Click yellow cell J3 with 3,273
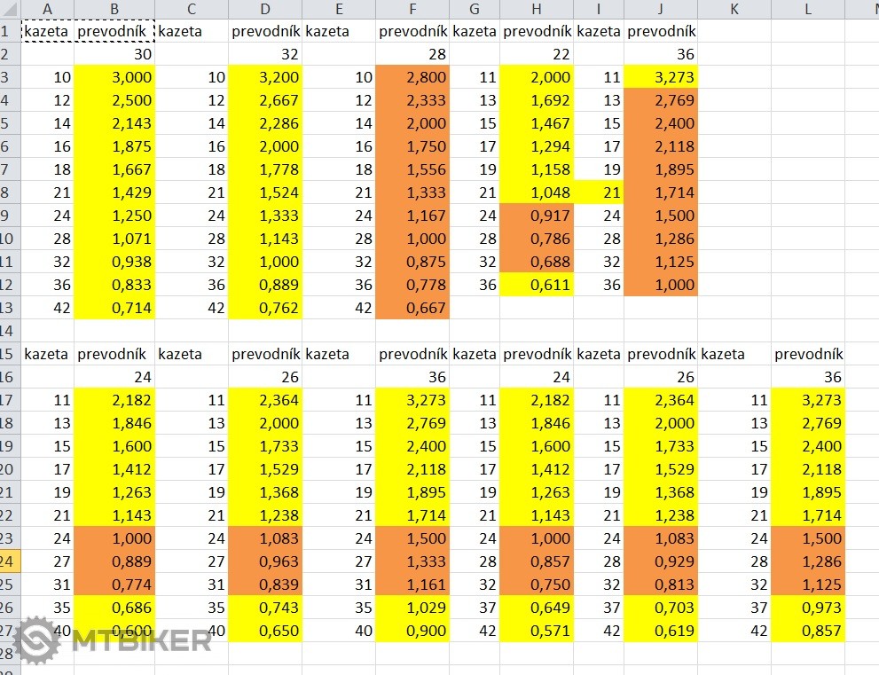879x675 pixels. pos(661,77)
